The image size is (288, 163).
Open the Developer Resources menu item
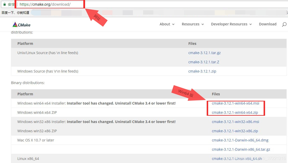pos(229,24)
